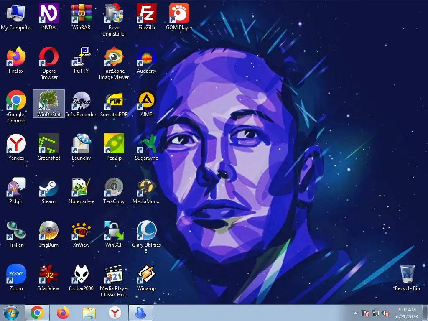The height and width of the screenshot is (321, 428).
Task: Open FastStone Image Viewer shortcut
Action: pos(114,64)
